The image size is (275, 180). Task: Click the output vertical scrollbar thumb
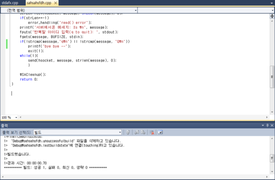(272, 158)
